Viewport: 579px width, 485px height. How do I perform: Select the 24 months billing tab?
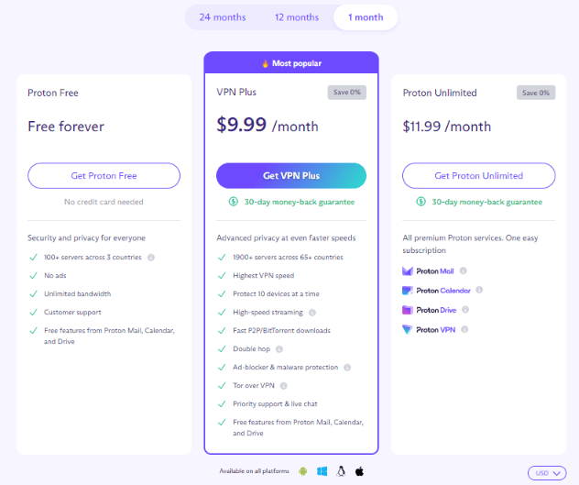pos(223,17)
